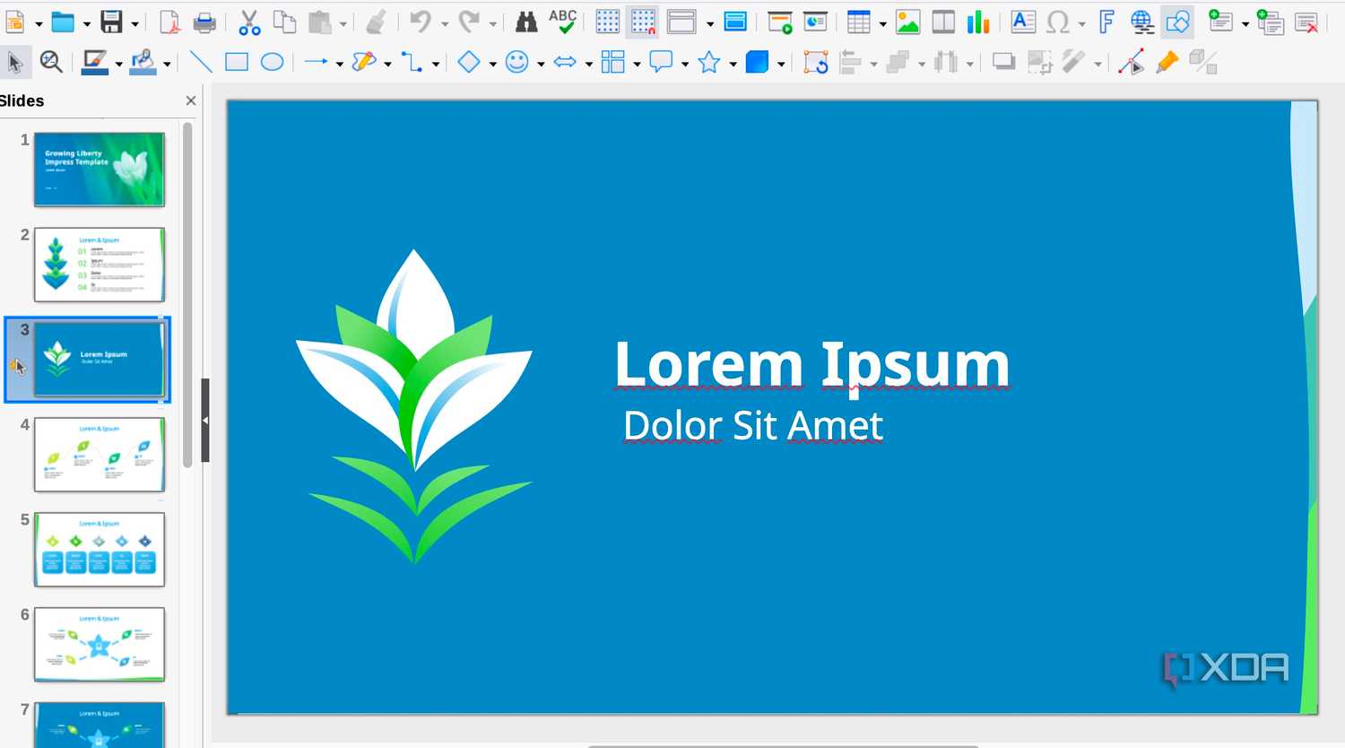The height and width of the screenshot is (748, 1345).
Task: Select the 3D Objects cube tool
Action: [757, 62]
